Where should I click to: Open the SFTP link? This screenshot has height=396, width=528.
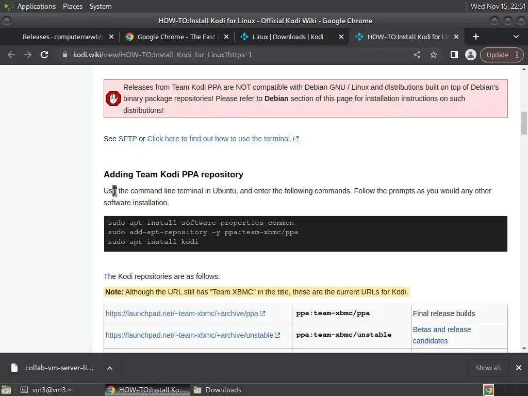click(128, 139)
